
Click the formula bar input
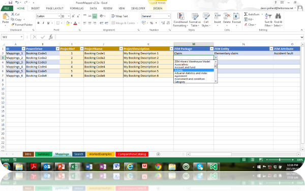click(x=178, y=37)
